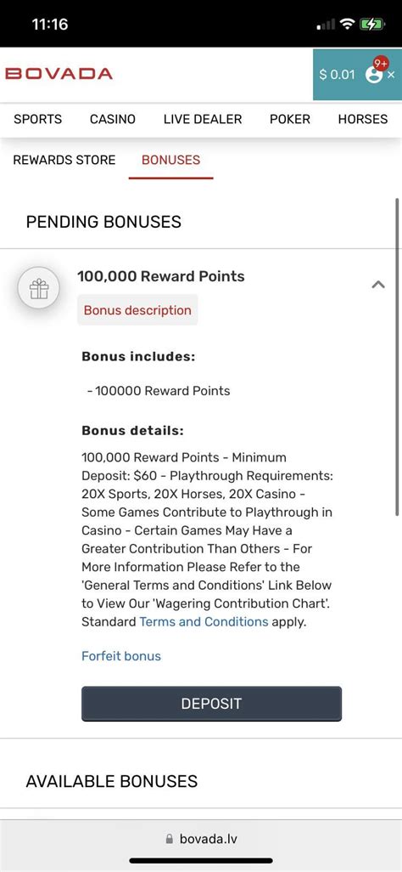Screen dimensions: 402x872
Task: Click the Bonus description label
Action: (x=137, y=310)
